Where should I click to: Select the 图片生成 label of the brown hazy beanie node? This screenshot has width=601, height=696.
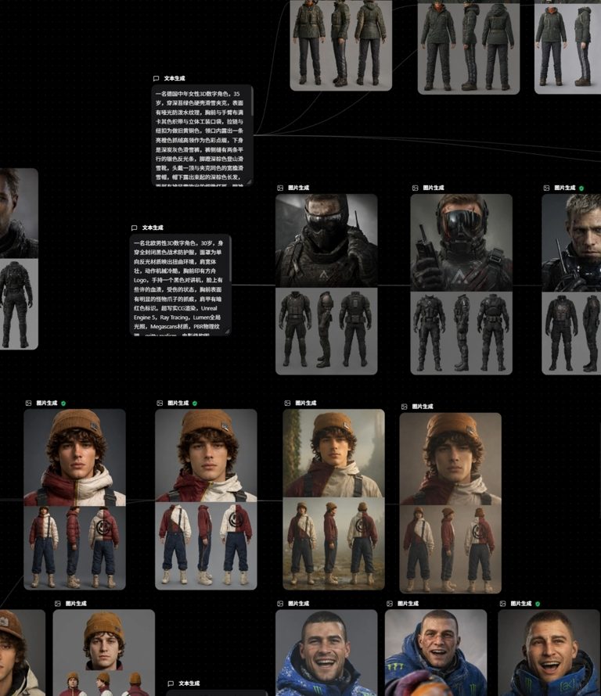tap(423, 407)
